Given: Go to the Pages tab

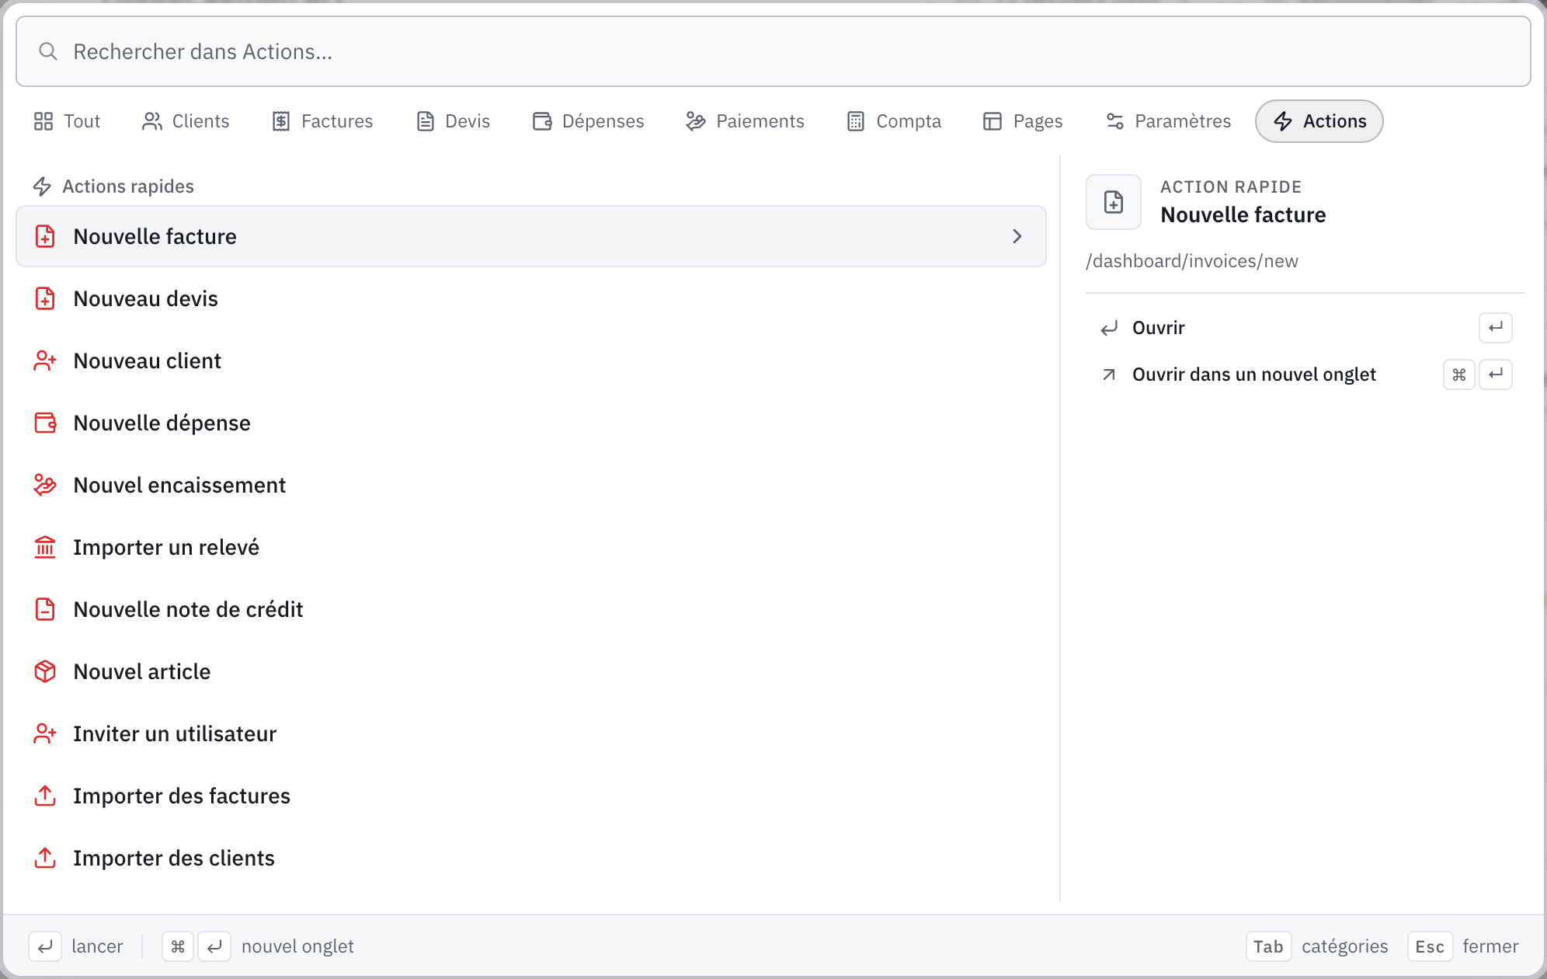Looking at the screenshot, I should coord(1023,121).
